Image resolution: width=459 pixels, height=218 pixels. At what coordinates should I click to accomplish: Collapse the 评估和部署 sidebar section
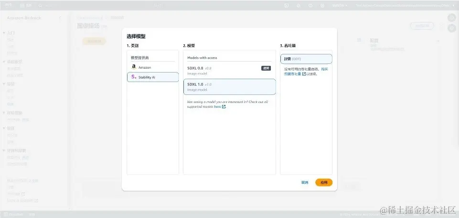4,150
